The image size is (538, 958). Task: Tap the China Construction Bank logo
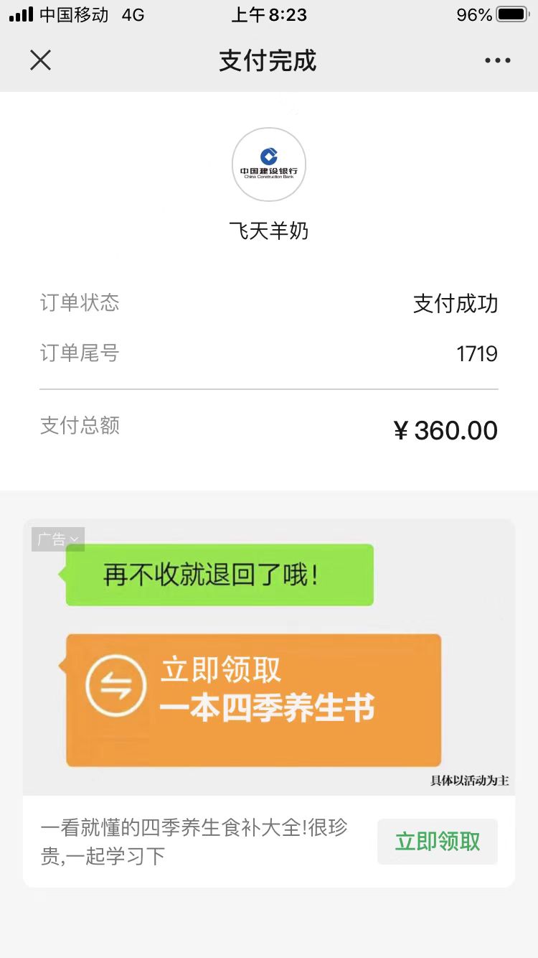[x=269, y=164]
